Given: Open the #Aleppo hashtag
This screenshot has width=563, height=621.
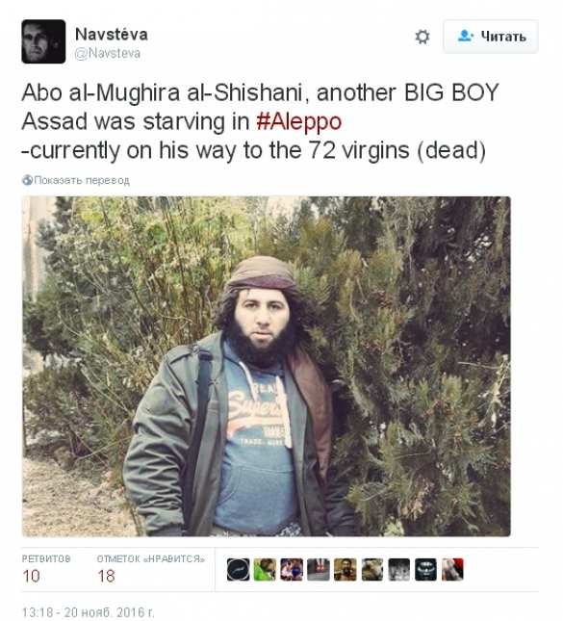Looking at the screenshot, I should pos(299,121).
